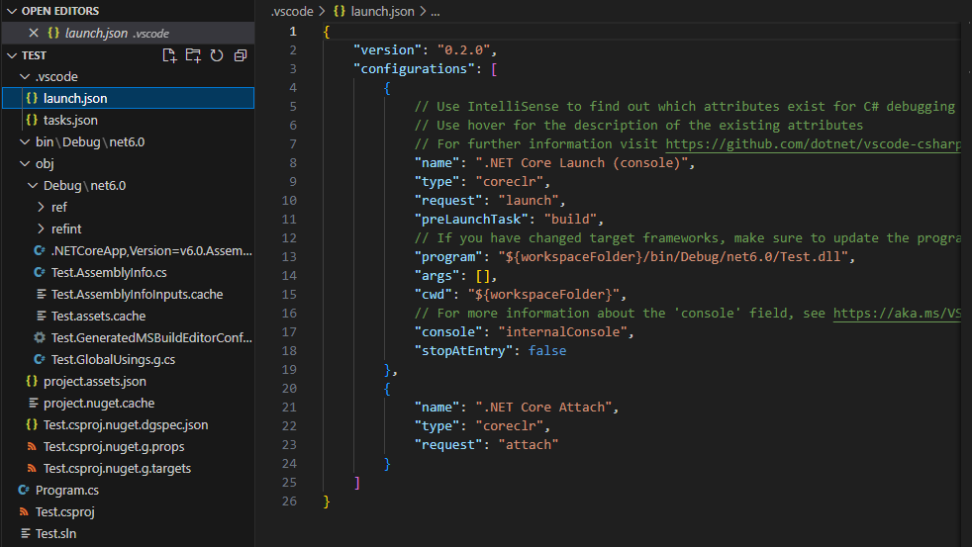Click the "preLaunchTask" key on line 10
Image resolution: width=972 pixels, height=547 pixels.
pyautogui.click(x=471, y=219)
